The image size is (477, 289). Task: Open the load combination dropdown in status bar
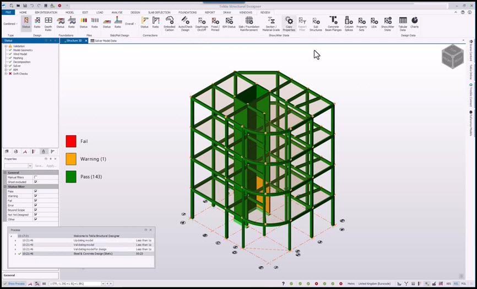click(103, 284)
